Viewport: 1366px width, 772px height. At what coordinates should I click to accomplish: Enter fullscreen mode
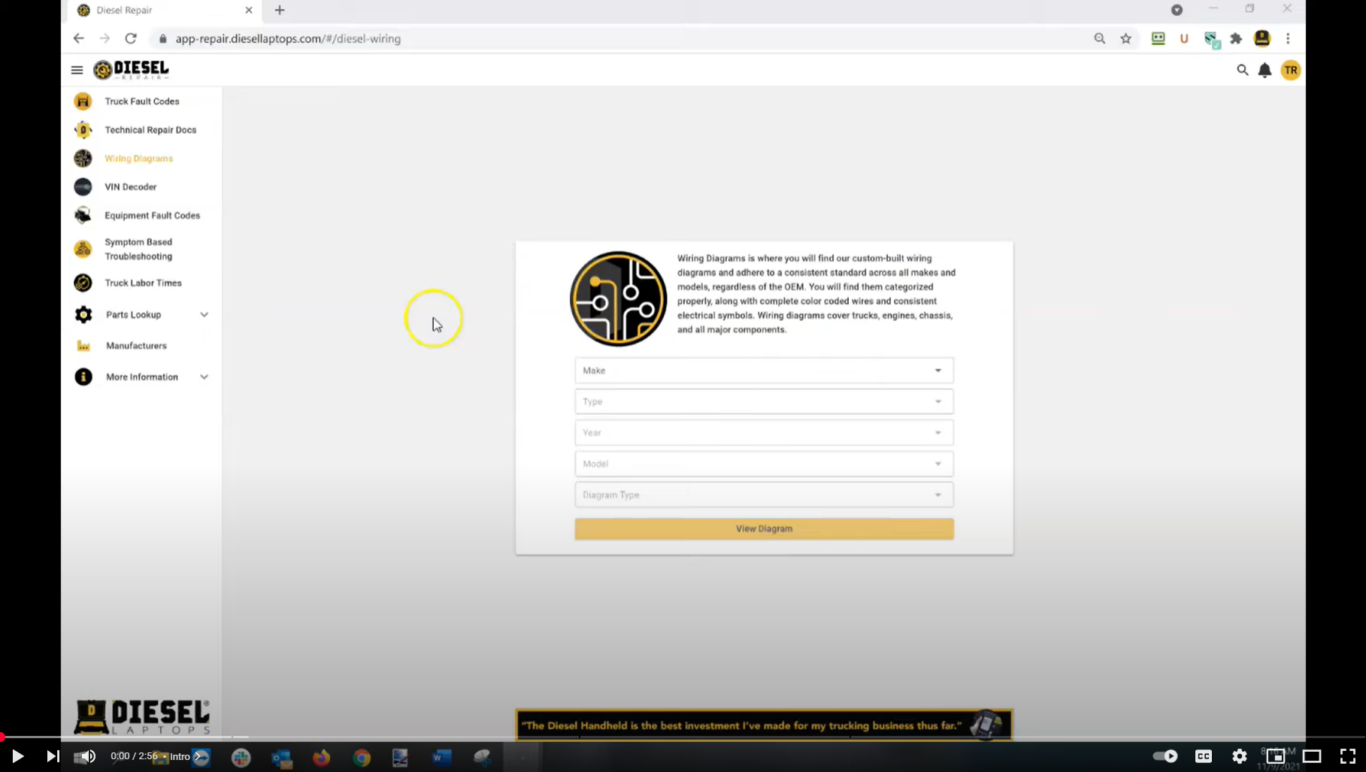[x=1348, y=756]
